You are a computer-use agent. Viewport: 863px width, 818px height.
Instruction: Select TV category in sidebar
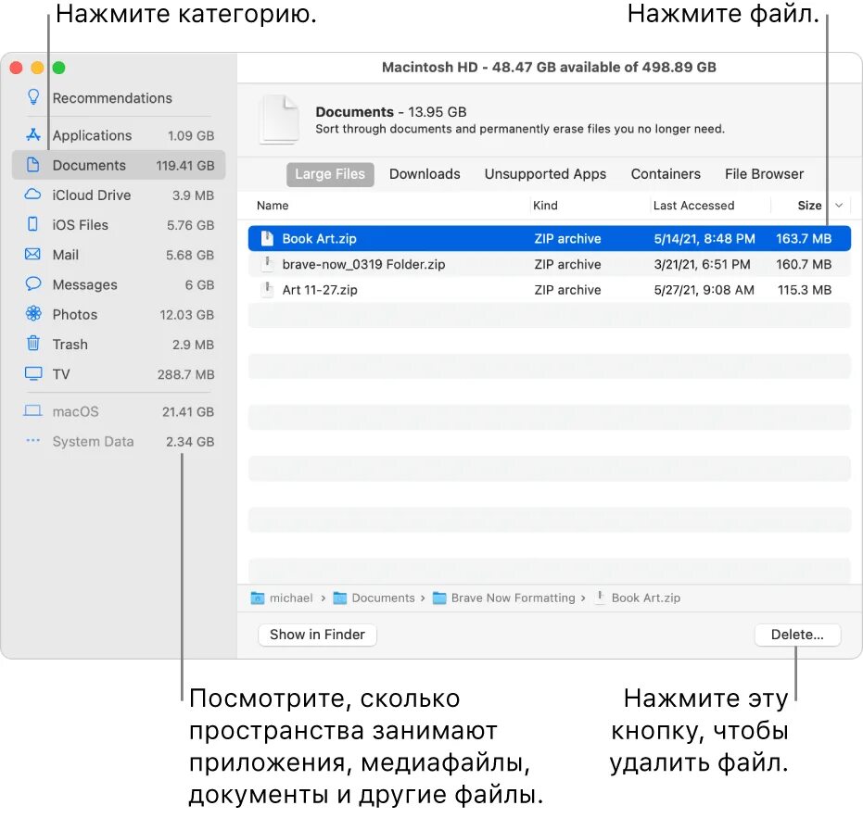[119, 374]
